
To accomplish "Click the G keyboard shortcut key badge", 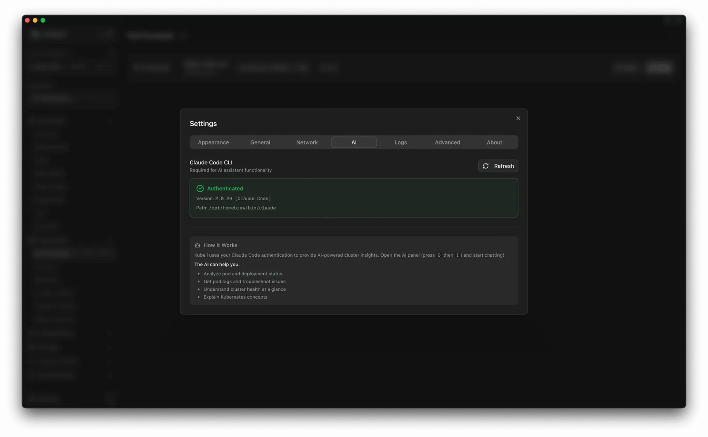I will 439,255.
